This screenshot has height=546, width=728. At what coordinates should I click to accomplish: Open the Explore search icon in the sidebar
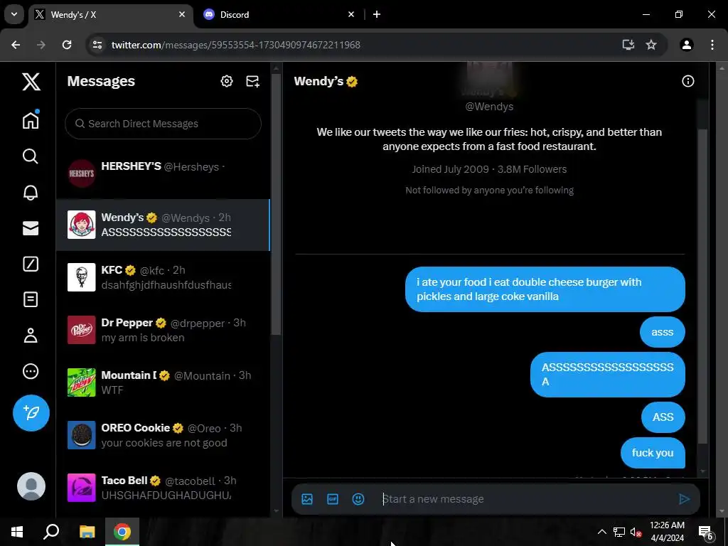tap(31, 156)
